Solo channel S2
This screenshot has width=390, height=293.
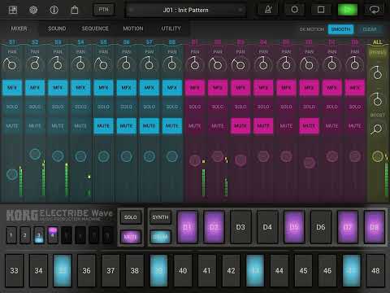point(35,107)
